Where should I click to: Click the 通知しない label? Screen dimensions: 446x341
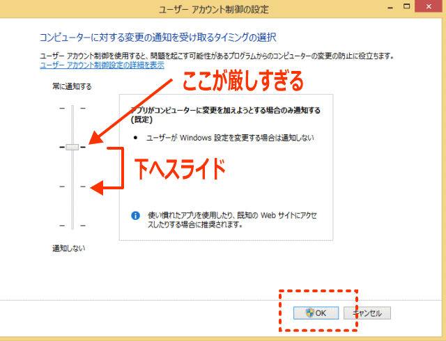[68, 248]
